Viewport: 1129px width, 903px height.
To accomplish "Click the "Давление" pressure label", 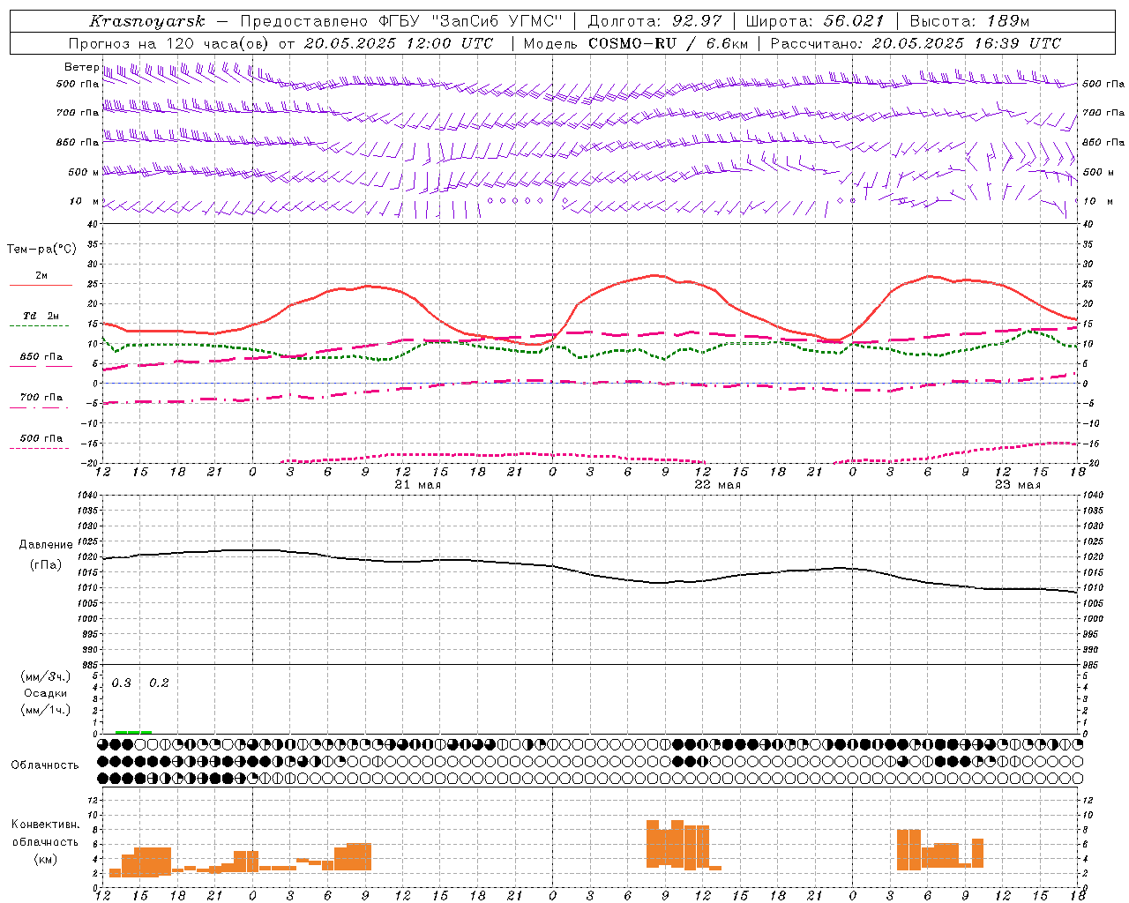I will pyautogui.click(x=45, y=544).
